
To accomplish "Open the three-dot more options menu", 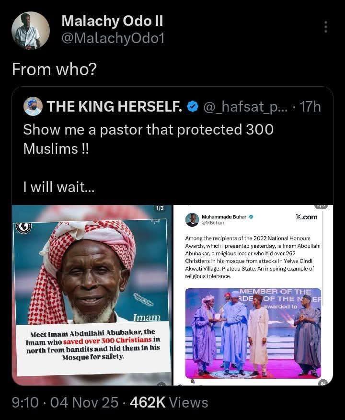I will (326, 27).
